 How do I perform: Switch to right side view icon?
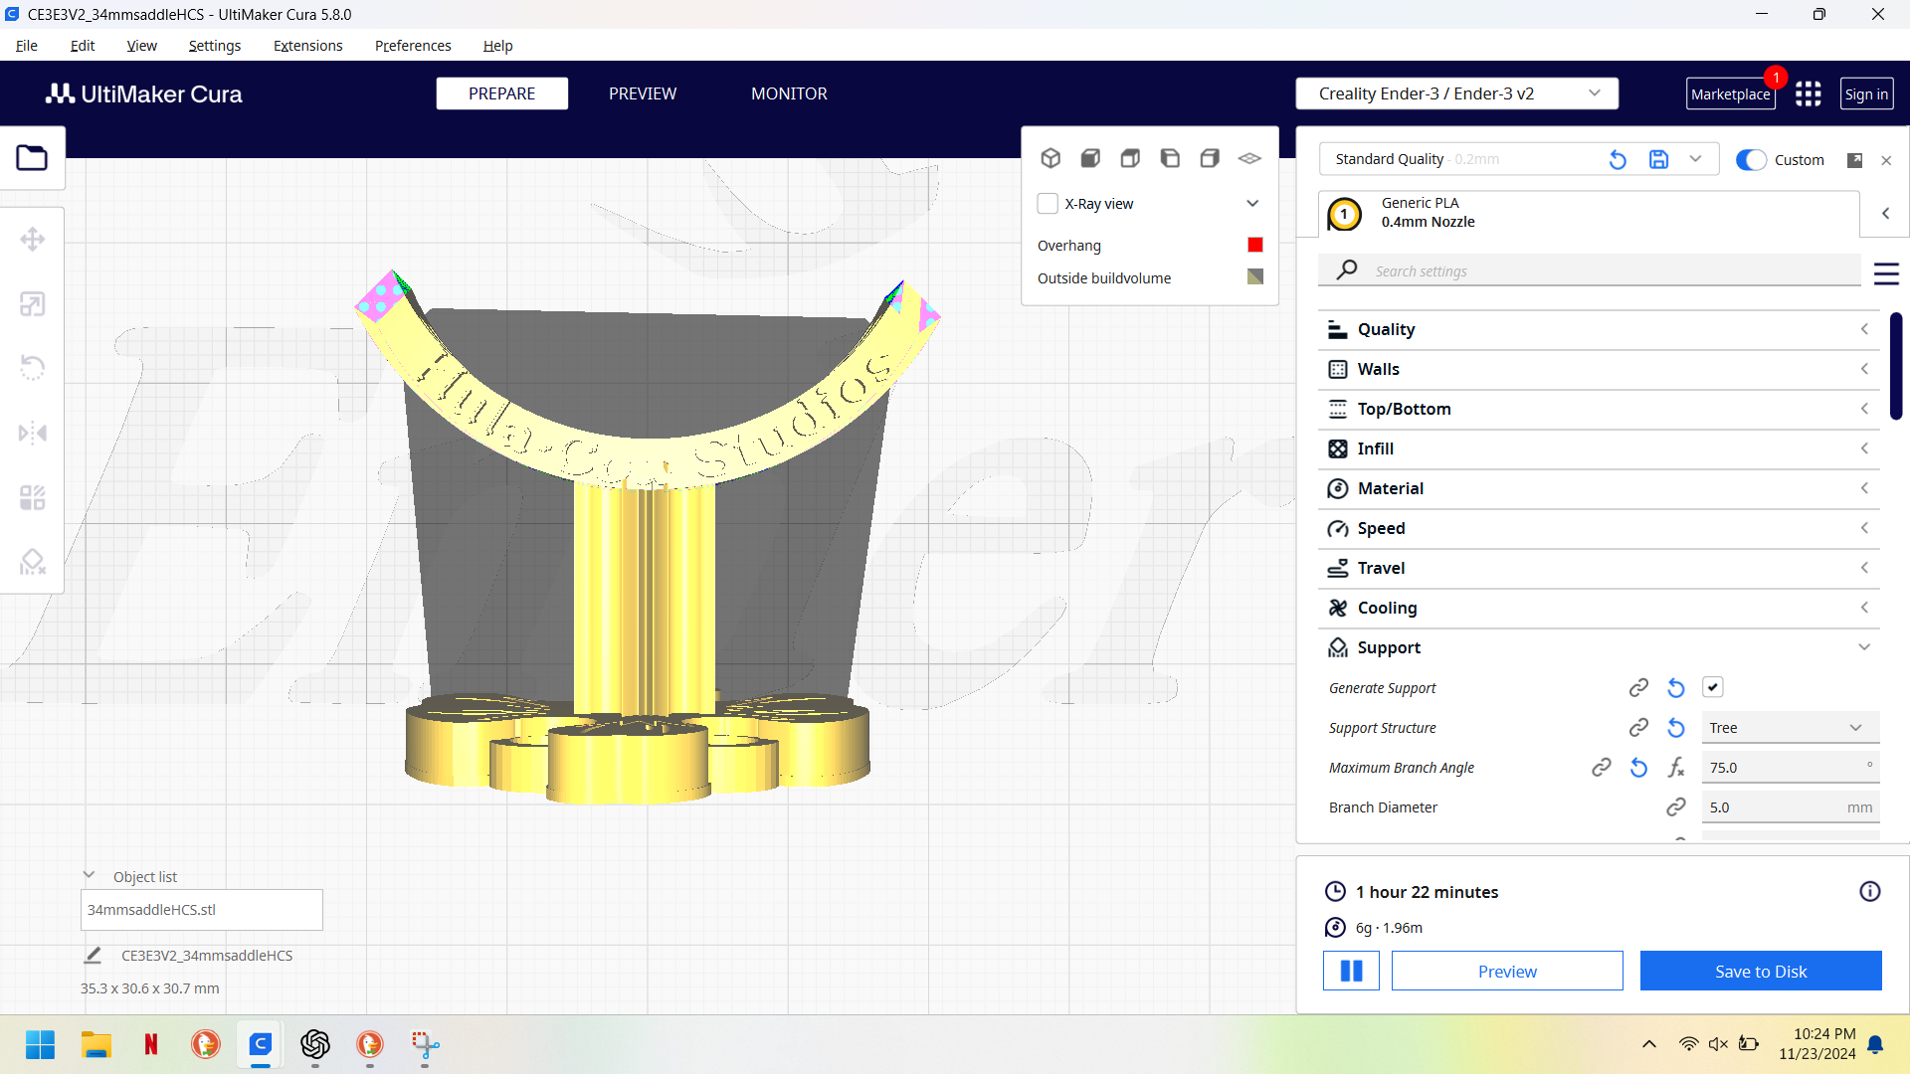[1210, 158]
